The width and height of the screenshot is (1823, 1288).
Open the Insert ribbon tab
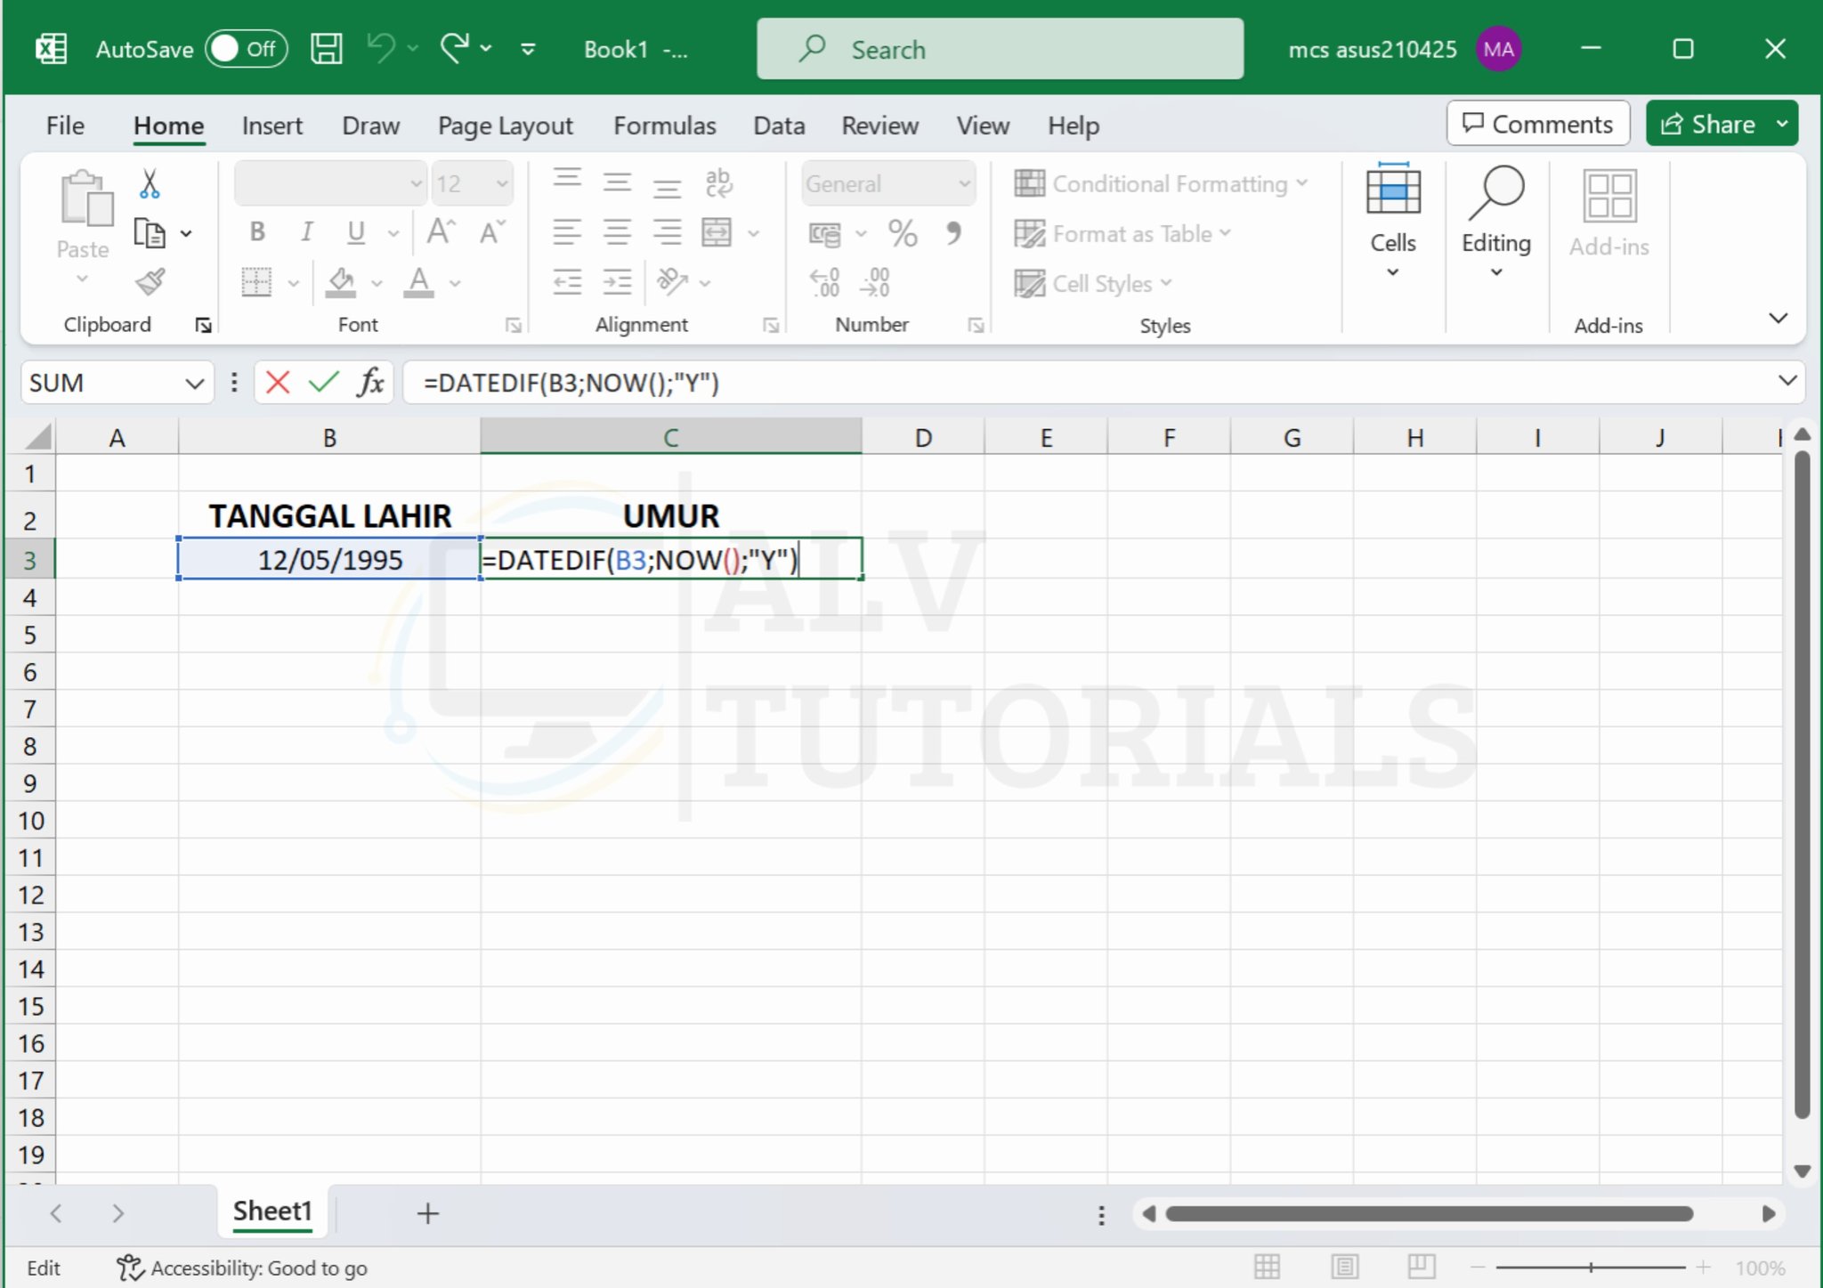click(x=271, y=126)
